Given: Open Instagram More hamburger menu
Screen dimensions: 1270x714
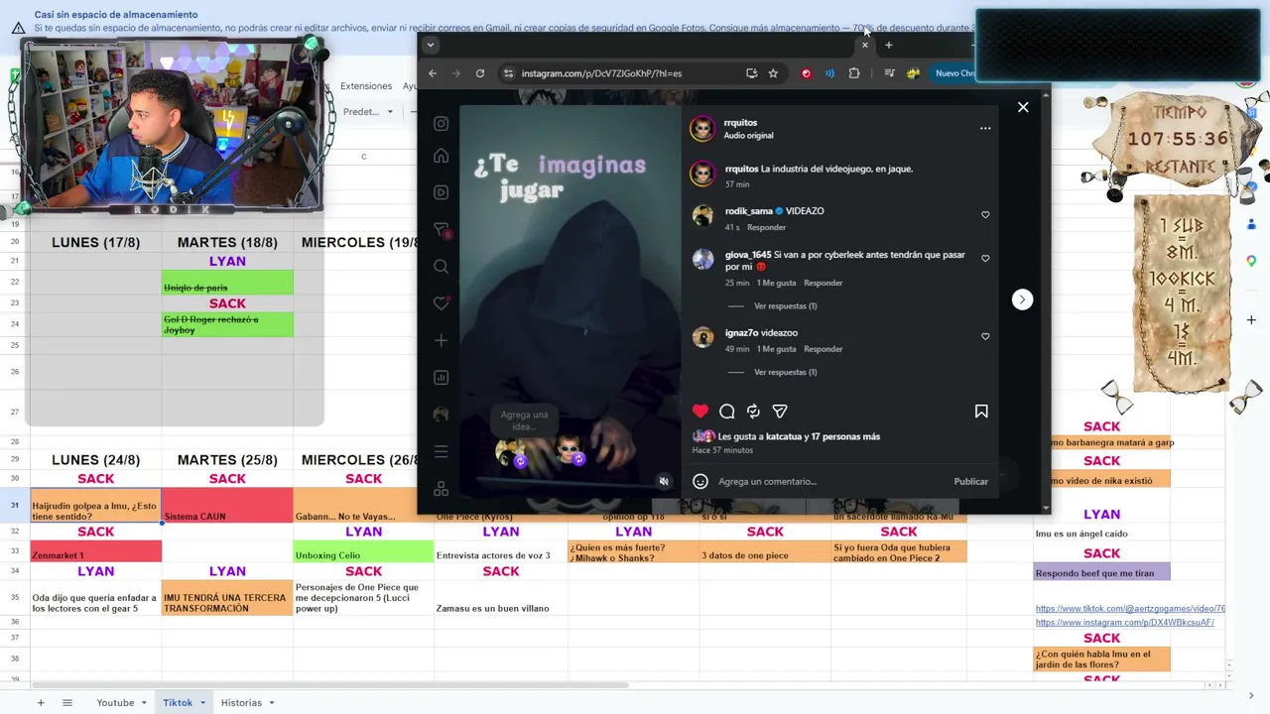Looking at the screenshot, I should 442,451.
